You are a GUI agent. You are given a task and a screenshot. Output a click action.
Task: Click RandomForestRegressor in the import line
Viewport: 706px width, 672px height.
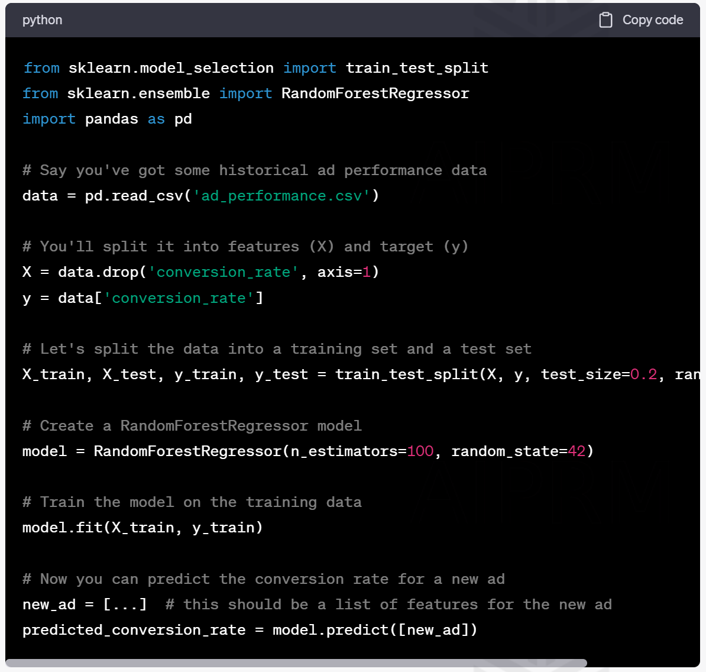pos(375,93)
